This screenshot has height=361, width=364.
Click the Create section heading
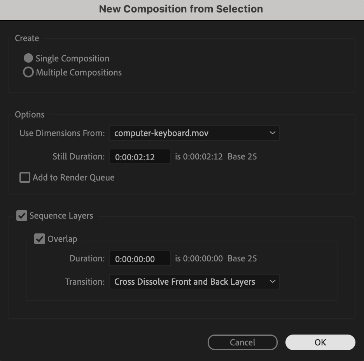pos(27,38)
